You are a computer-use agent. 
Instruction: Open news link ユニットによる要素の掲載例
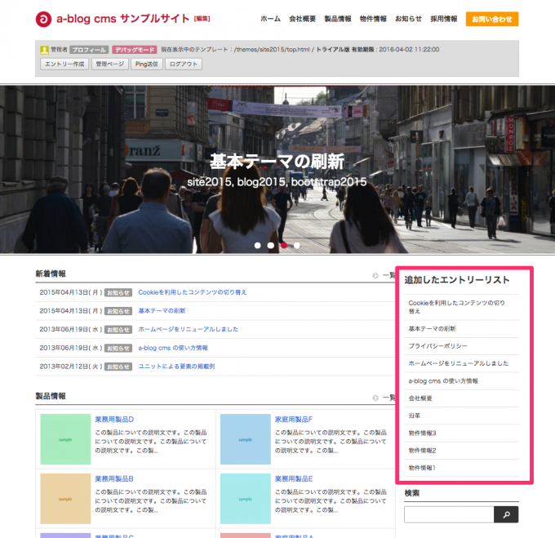(x=176, y=367)
